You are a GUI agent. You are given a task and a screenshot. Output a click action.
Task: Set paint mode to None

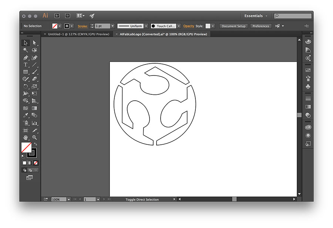(x=36, y=163)
